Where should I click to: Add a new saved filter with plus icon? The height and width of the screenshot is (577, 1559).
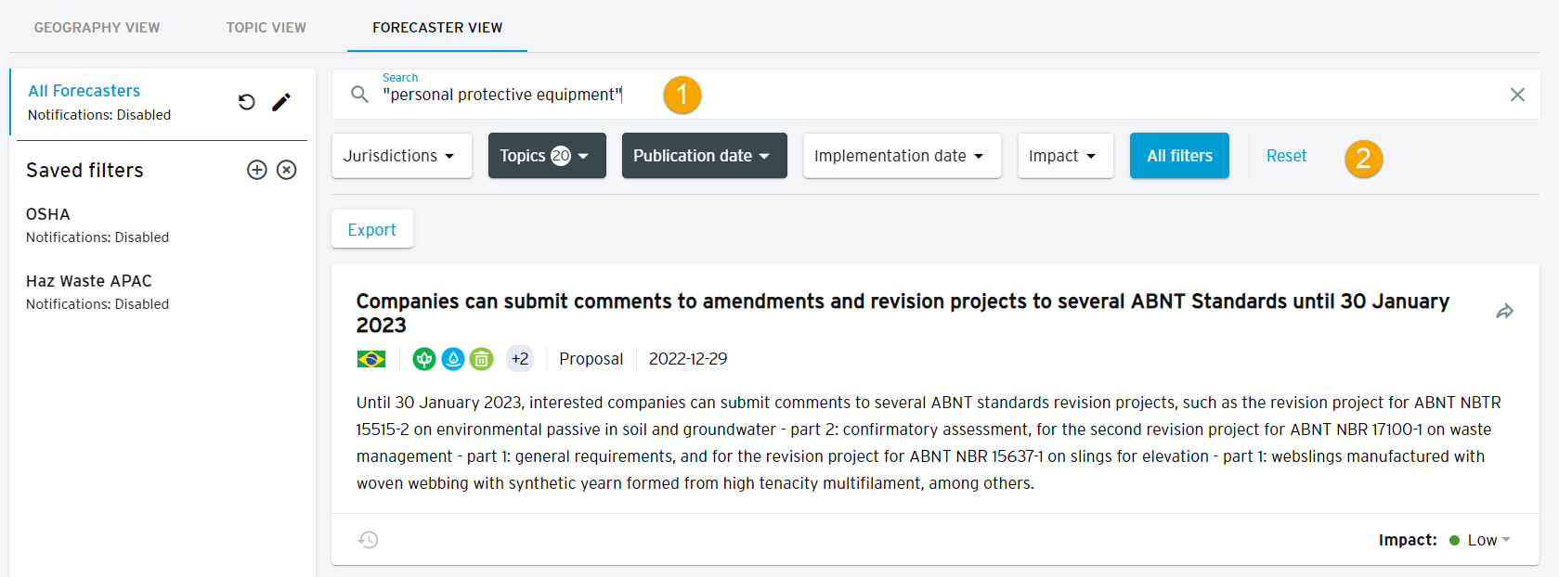[257, 170]
